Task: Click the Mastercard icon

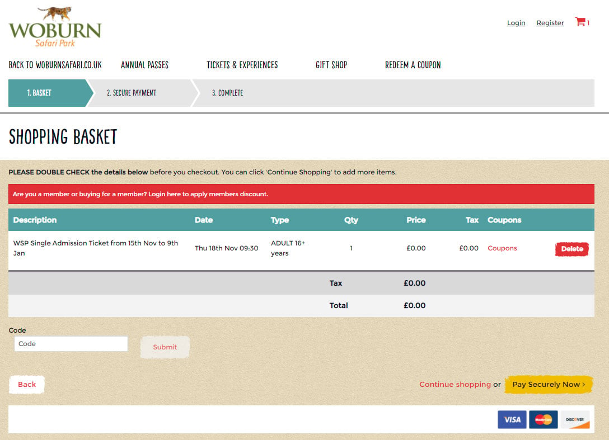Action: click(x=543, y=419)
